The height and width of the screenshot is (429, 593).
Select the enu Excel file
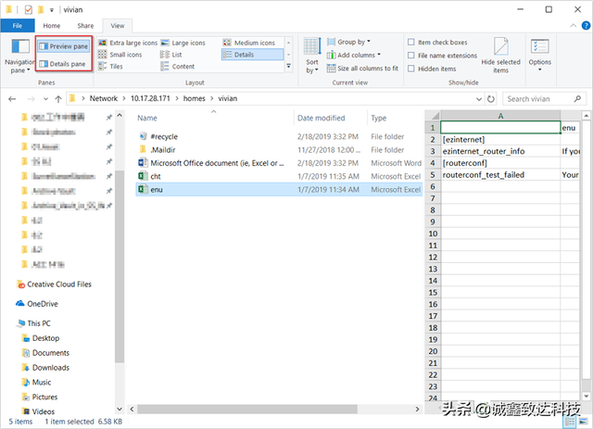point(279,190)
